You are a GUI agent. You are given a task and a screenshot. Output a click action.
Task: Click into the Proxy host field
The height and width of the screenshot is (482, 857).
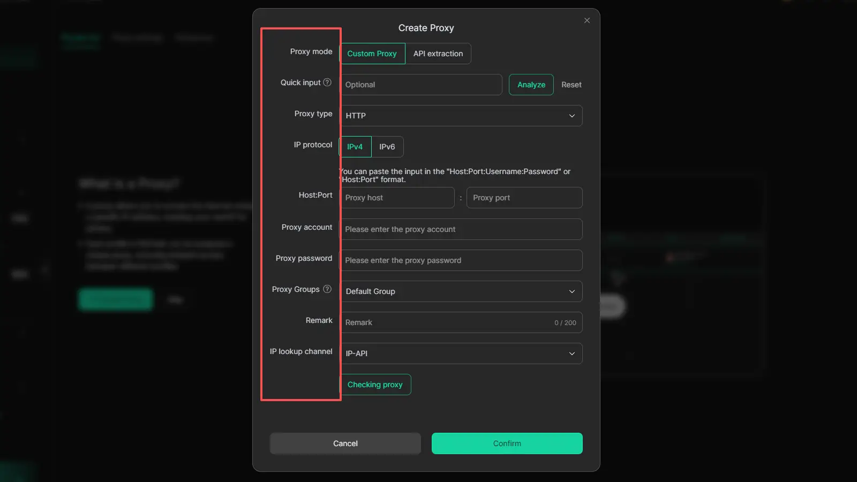click(x=397, y=198)
